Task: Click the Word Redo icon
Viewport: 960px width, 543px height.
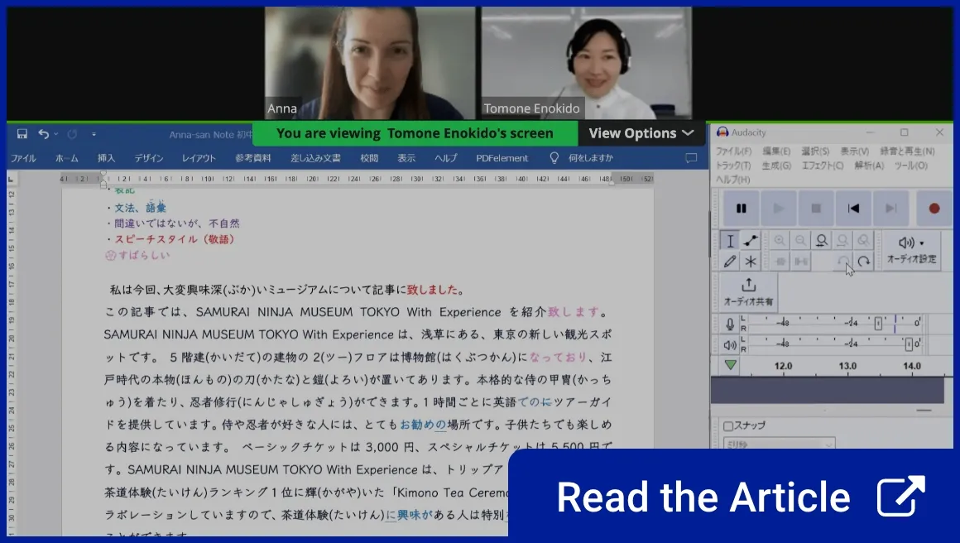Action: click(x=72, y=134)
